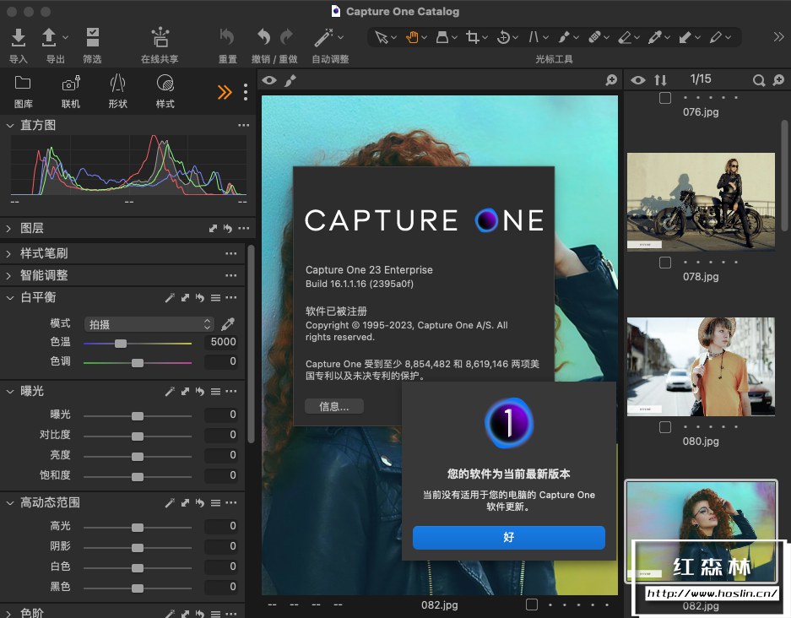Click the Undo arrow in the toolbar
This screenshot has height=618, width=791.
(x=263, y=37)
